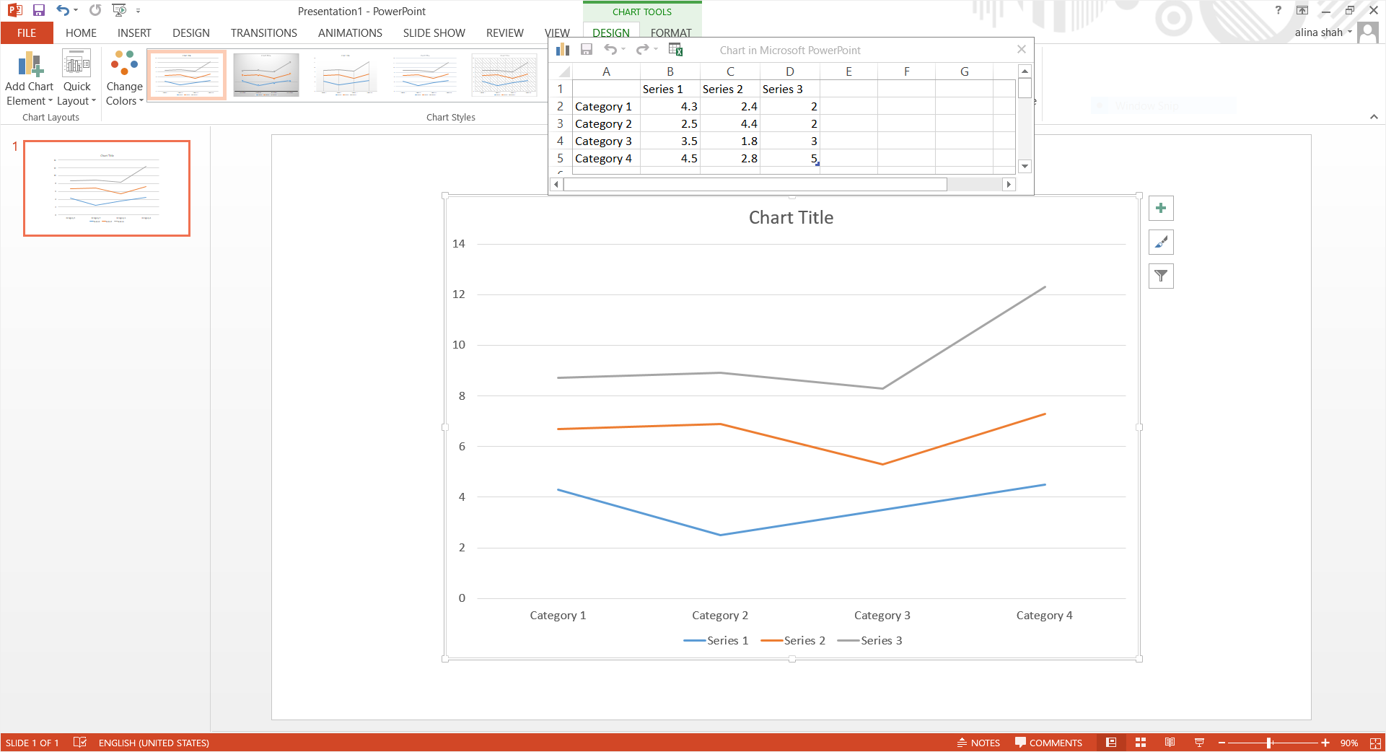
Task: Undo the last data sheet edit
Action: (x=610, y=49)
